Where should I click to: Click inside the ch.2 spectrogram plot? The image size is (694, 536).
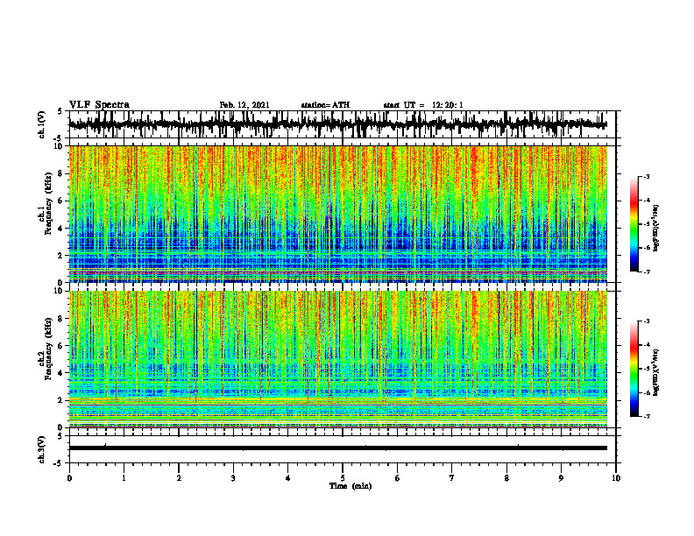click(338, 359)
